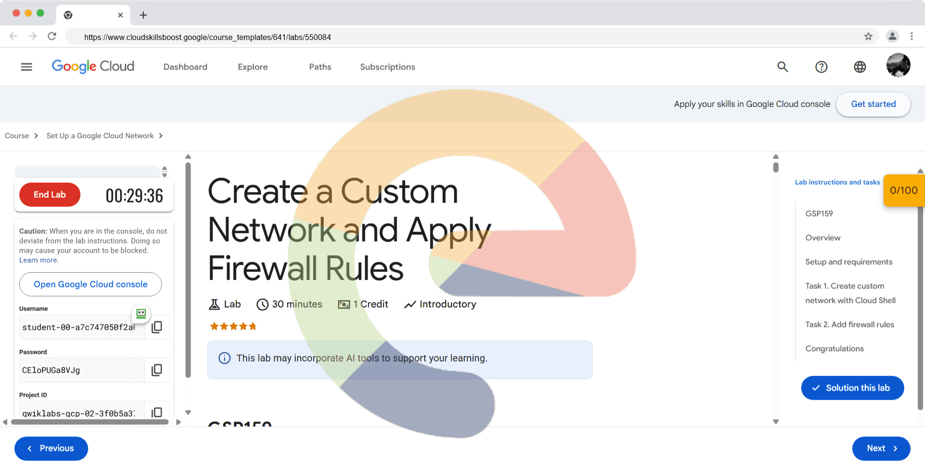Expand the Set Up a Google Cloud Network breadcrumb chevron
Image resolution: width=925 pixels, height=470 pixels.
161,136
